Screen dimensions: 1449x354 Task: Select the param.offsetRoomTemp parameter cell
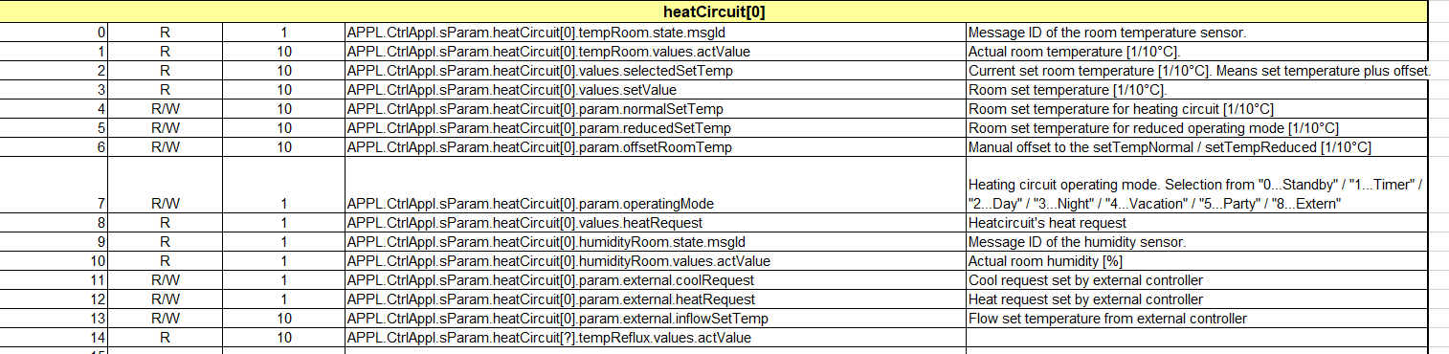[656, 147]
